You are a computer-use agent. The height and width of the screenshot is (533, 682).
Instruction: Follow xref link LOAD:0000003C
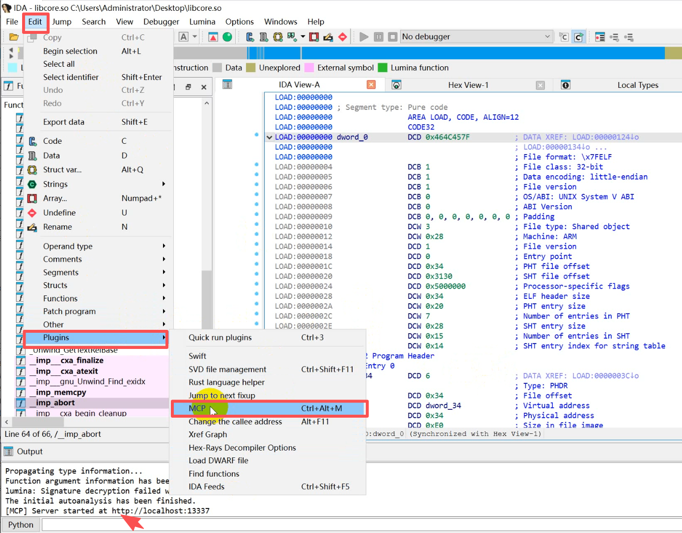coord(605,375)
